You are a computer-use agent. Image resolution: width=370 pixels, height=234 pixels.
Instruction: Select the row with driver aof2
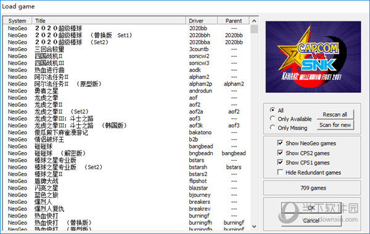click(126, 105)
